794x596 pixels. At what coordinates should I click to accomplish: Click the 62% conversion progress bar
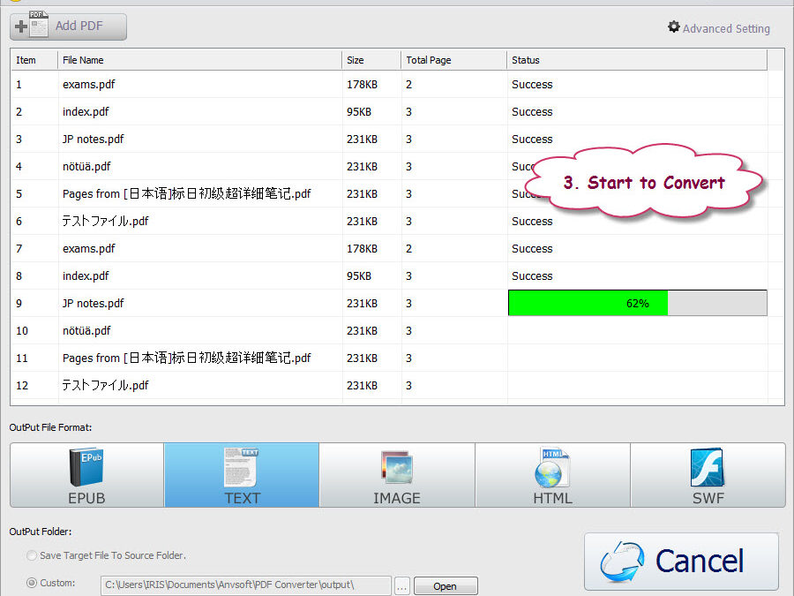pyautogui.click(x=637, y=303)
